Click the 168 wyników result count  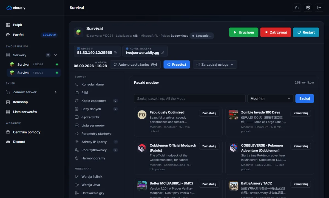[x=304, y=83]
